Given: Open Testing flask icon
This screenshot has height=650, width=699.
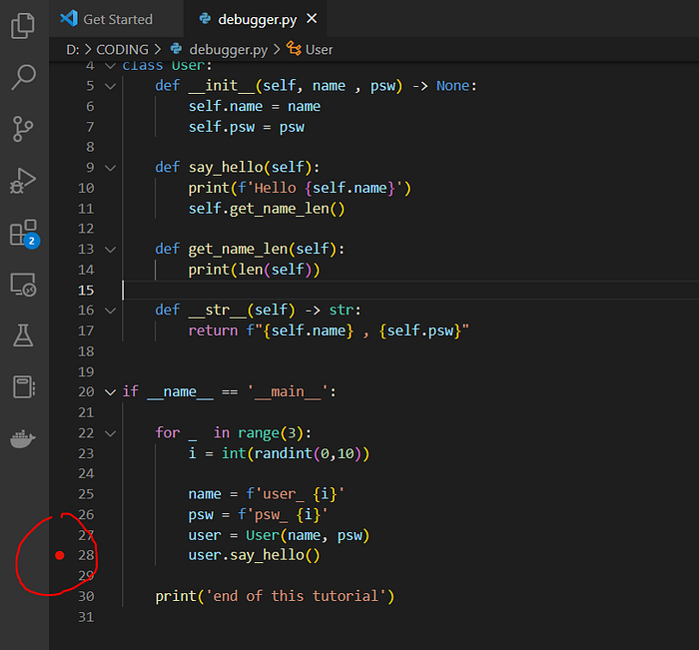Looking at the screenshot, I should click(23, 335).
